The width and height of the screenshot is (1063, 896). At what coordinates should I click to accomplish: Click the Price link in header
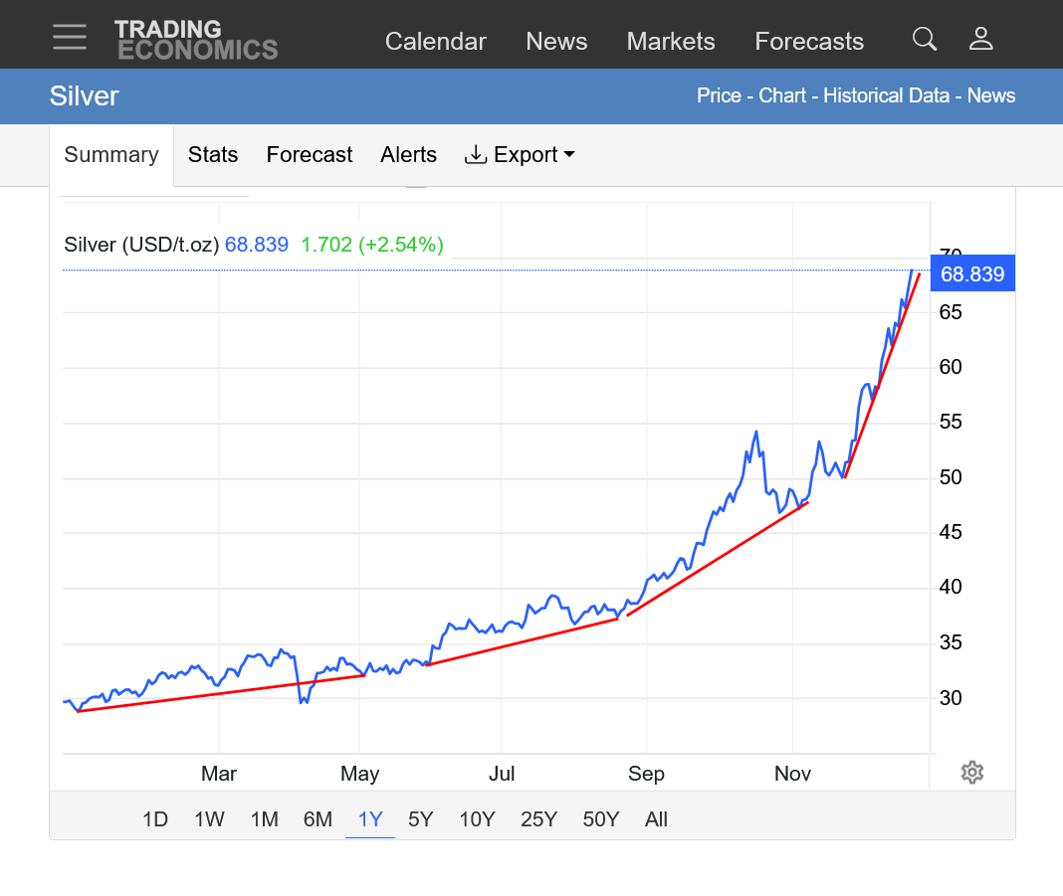(719, 96)
